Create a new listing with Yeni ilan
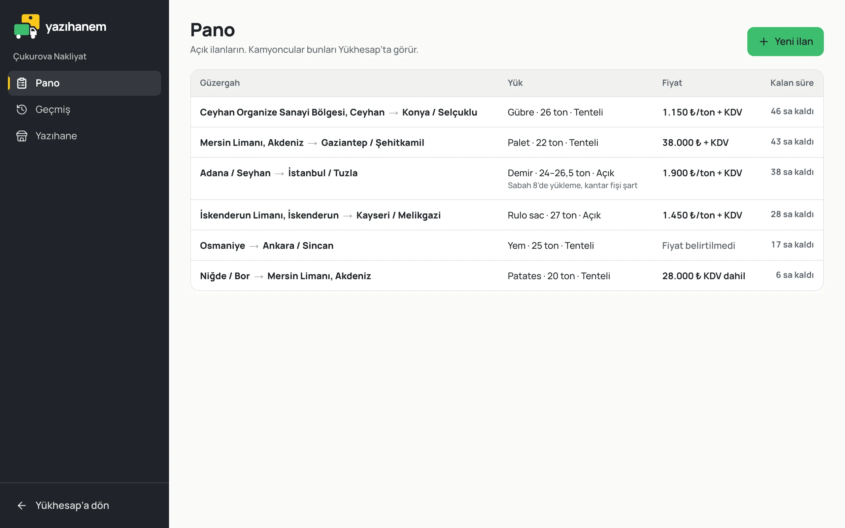The height and width of the screenshot is (528, 845). [785, 42]
